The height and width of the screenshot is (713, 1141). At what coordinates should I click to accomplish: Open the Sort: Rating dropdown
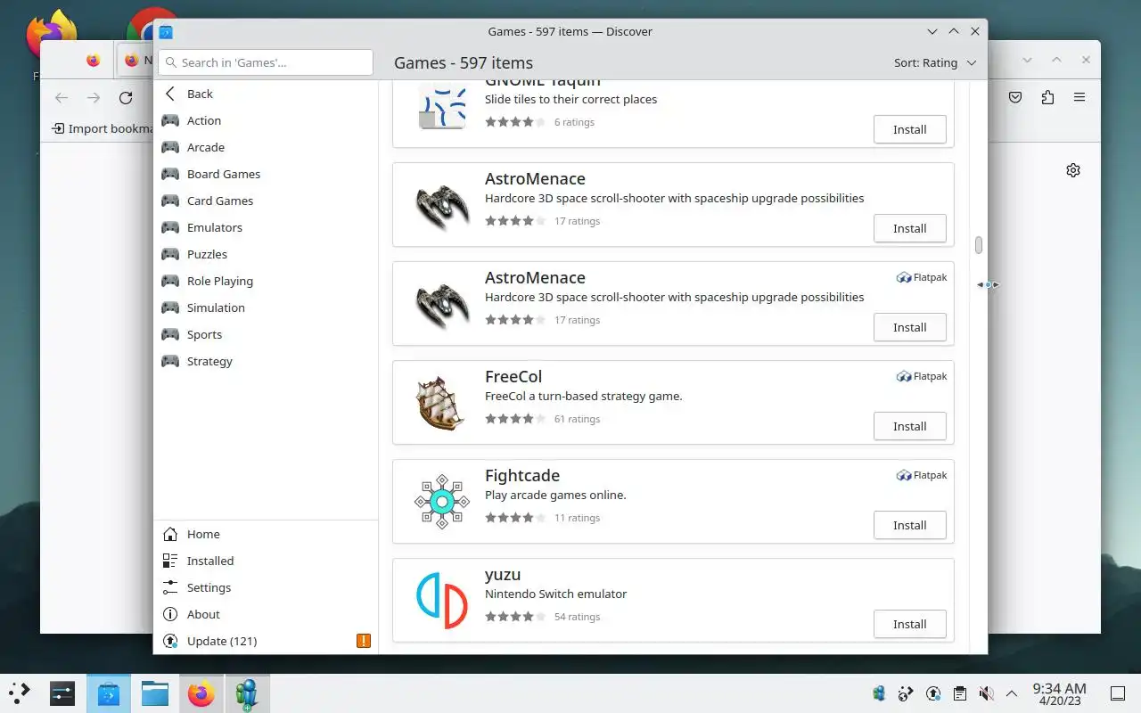935,62
